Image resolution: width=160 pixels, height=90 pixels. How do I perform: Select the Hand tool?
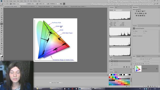tap(2, 48)
